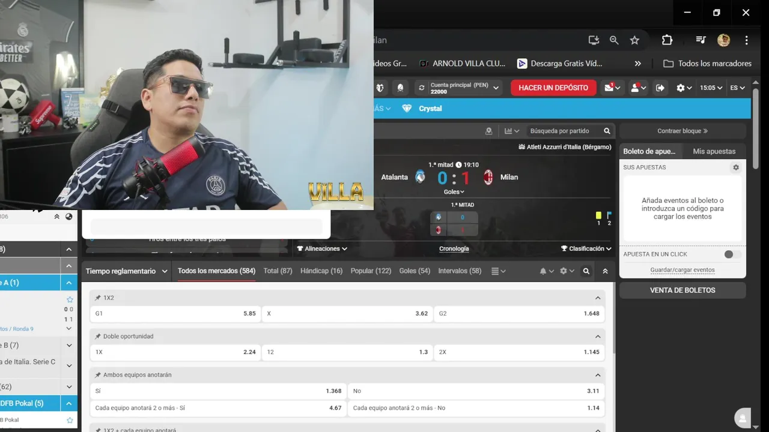Open bet slip settings gear icon
The image size is (769, 432).
click(x=736, y=167)
